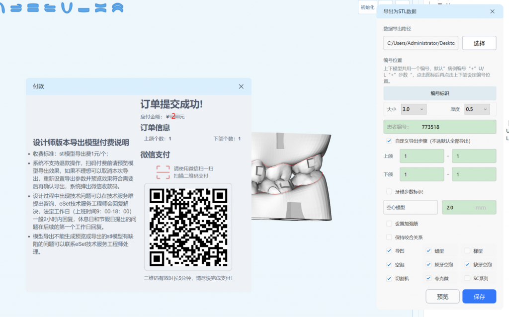This screenshot has height=317, width=509.
Task: Enable the 保持咬合关系 checkbox
Action: point(389,237)
